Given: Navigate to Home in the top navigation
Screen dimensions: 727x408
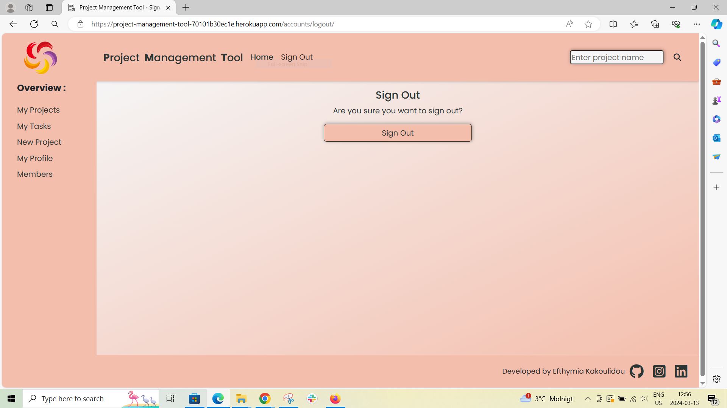Looking at the screenshot, I should pyautogui.click(x=262, y=57).
